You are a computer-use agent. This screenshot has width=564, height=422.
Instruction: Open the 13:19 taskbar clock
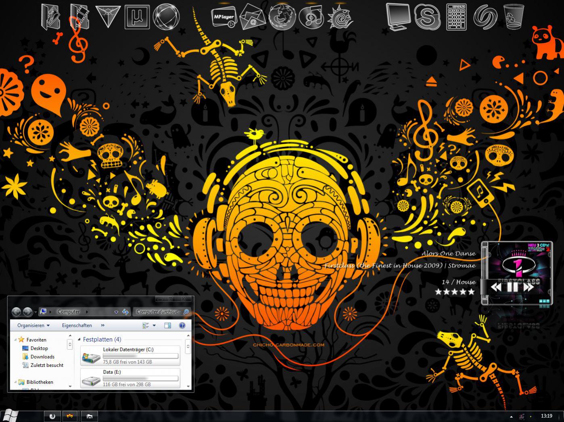click(x=546, y=416)
